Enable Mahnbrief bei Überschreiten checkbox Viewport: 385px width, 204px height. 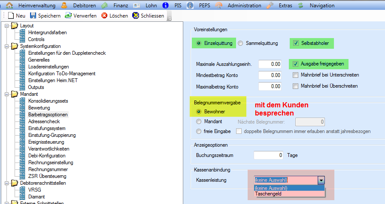tap(296, 86)
